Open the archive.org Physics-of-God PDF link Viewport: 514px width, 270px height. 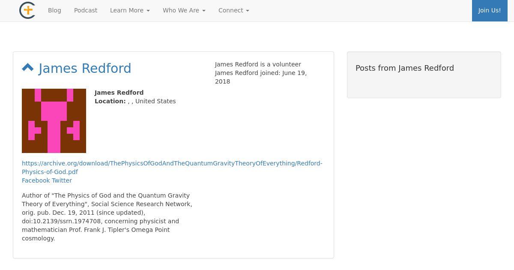pyautogui.click(x=172, y=168)
